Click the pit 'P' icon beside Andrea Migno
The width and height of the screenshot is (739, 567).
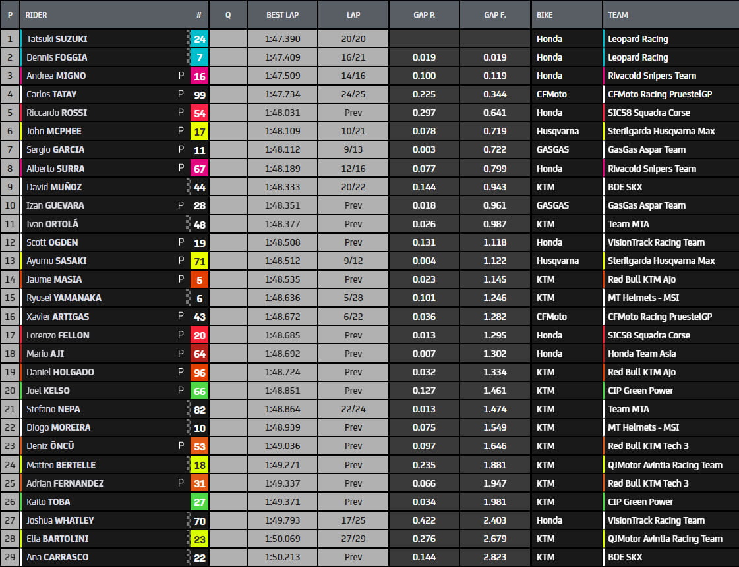coord(181,76)
